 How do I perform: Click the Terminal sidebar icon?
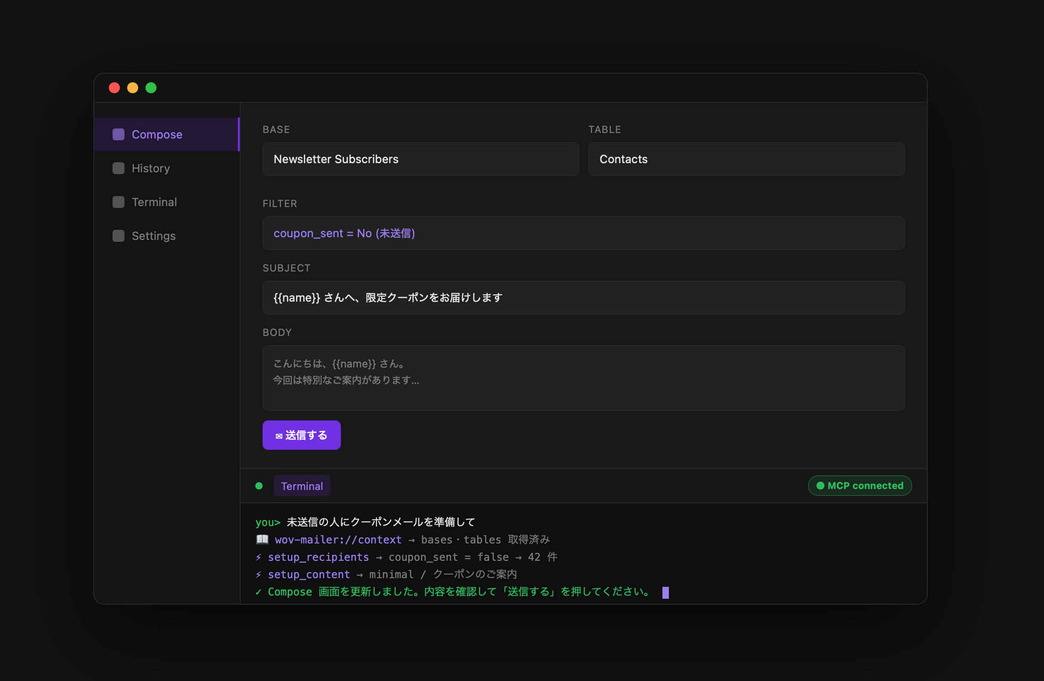[118, 202]
